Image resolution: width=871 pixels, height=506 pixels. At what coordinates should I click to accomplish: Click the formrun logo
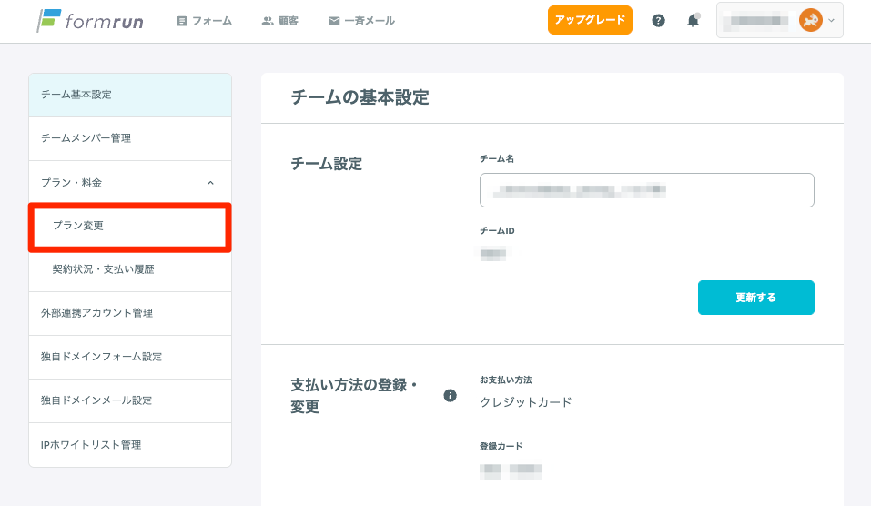90,20
